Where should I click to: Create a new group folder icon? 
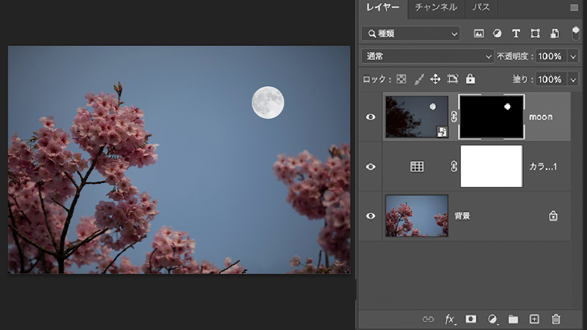513,319
